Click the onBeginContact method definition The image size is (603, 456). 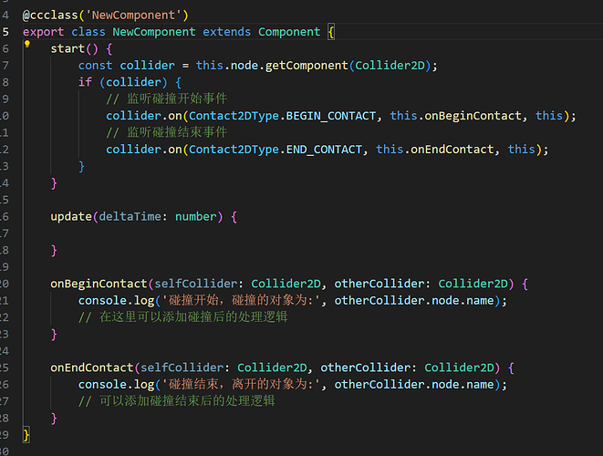tap(99, 284)
